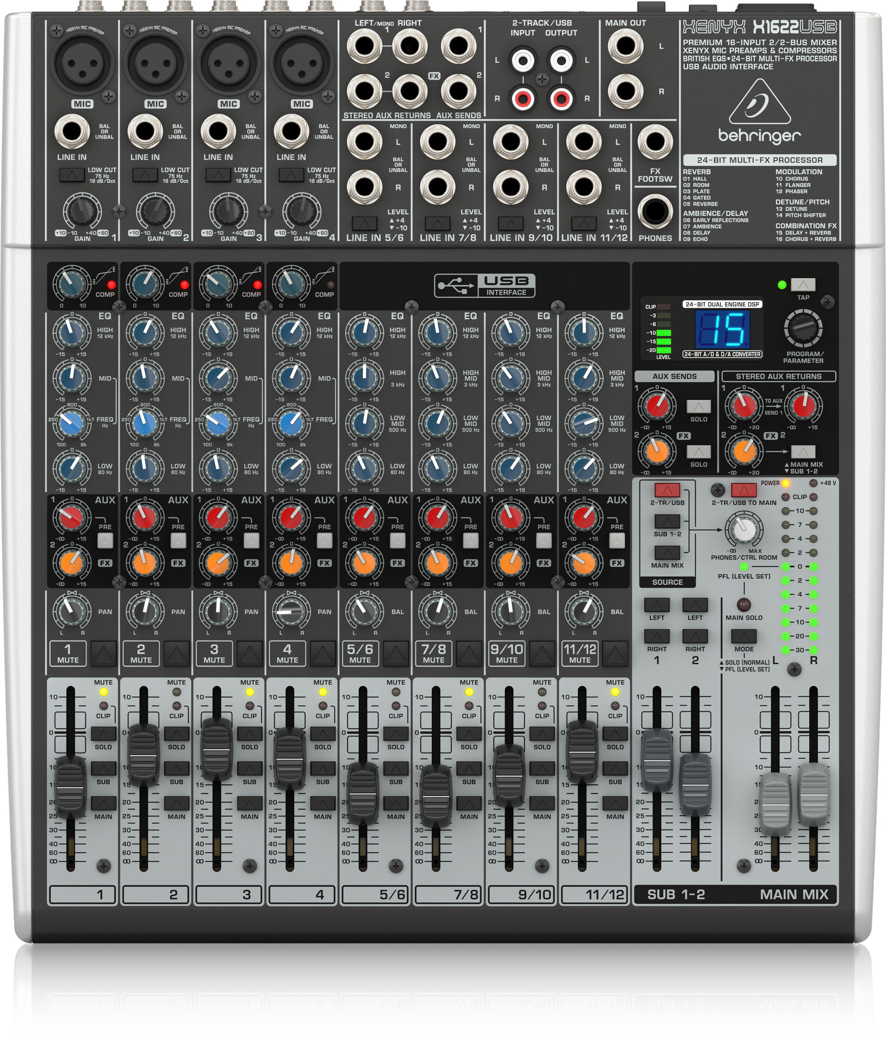The height and width of the screenshot is (1038, 886).
Task: Click the channel 2 EQ HIGH knob
Action: [145, 332]
